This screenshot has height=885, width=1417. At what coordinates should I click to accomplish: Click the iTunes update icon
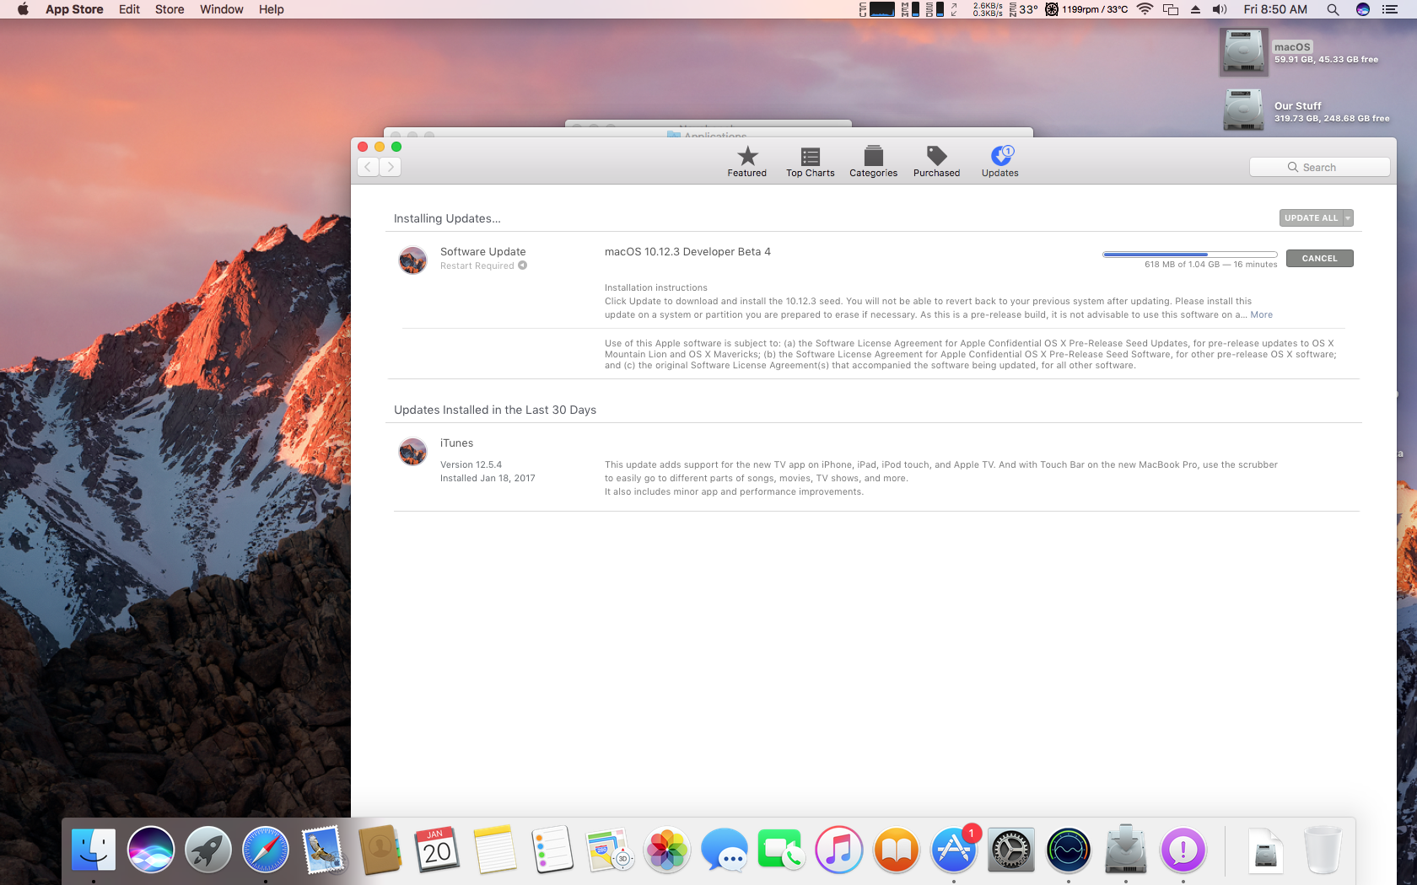pyautogui.click(x=412, y=452)
